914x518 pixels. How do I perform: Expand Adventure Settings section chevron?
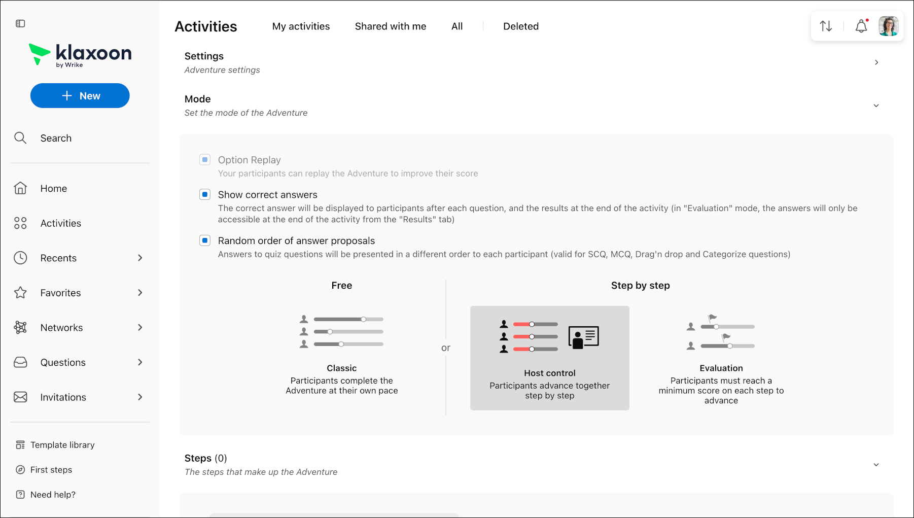click(x=876, y=62)
